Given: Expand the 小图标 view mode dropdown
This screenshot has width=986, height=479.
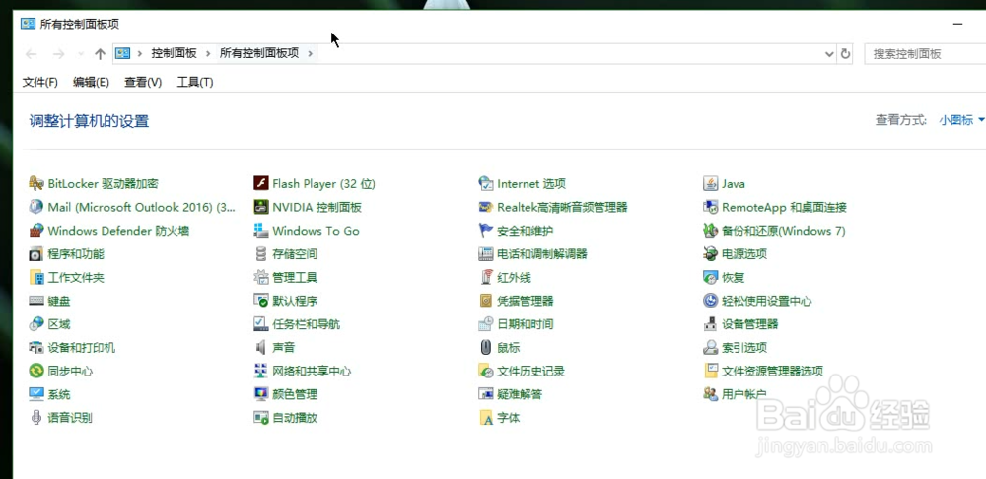Looking at the screenshot, I should pyautogui.click(x=962, y=120).
